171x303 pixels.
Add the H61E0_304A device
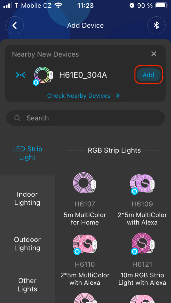148,75
